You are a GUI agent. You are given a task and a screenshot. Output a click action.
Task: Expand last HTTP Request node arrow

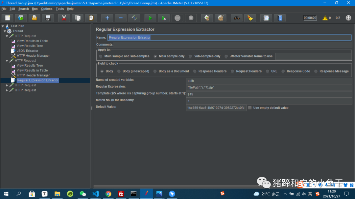pyautogui.click(x=7, y=90)
